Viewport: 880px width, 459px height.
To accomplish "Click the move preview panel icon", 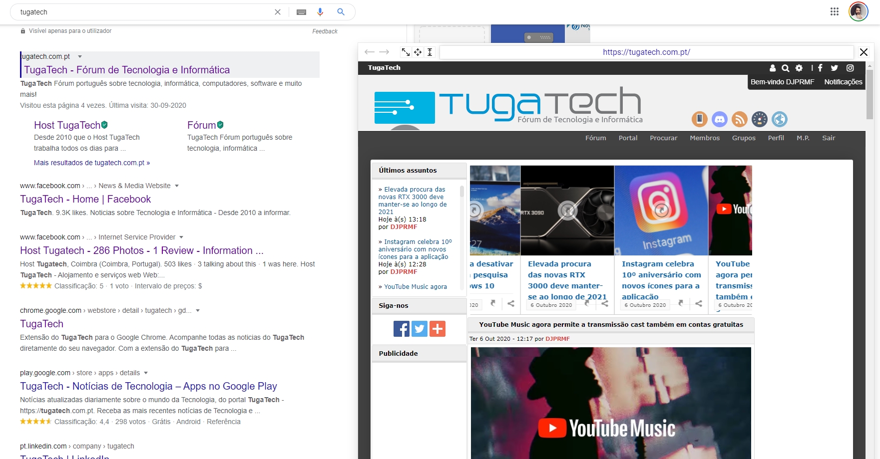I will click(x=418, y=52).
